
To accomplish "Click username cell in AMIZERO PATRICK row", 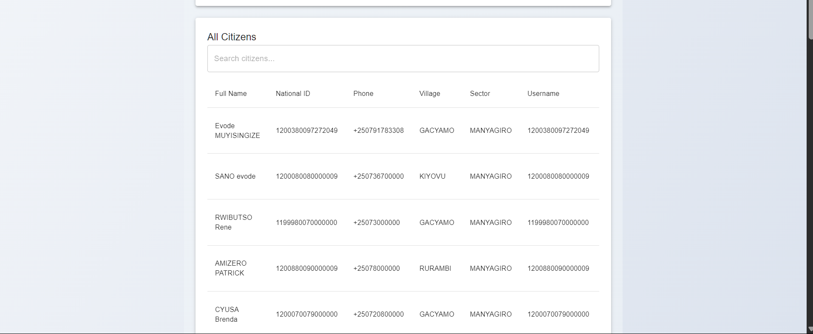I will pos(558,268).
